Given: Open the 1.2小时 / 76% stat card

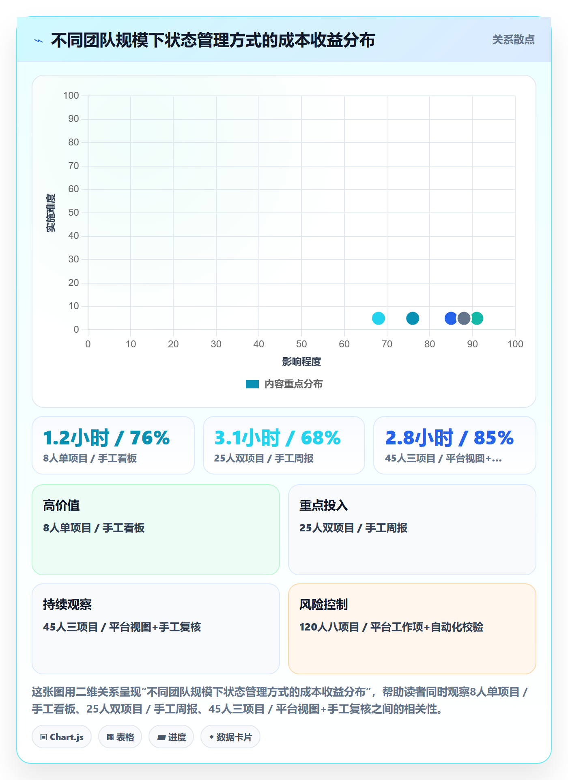Looking at the screenshot, I should click(x=113, y=445).
